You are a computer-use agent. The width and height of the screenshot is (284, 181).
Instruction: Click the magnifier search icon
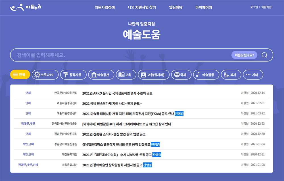point(264,55)
